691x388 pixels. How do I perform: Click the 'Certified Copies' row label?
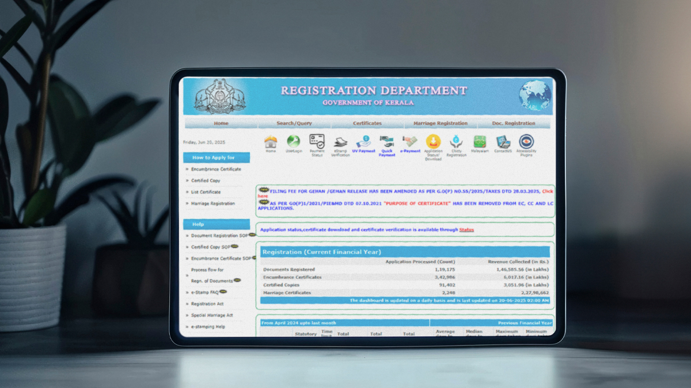(282, 285)
